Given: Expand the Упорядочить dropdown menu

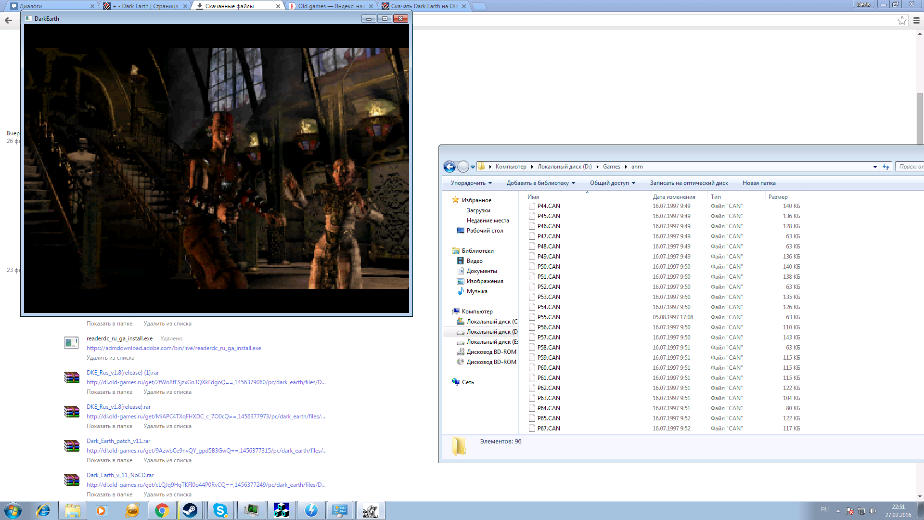Looking at the screenshot, I should [x=471, y=183].
